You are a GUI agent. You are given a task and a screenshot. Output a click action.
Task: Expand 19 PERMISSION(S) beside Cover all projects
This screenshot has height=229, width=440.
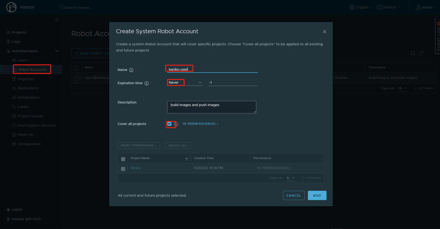point(200,124)
